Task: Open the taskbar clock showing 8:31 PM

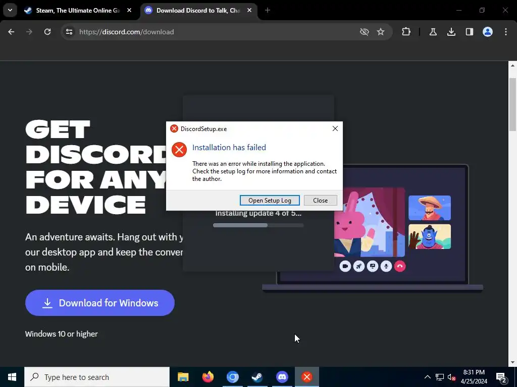Action: point(474,377)
